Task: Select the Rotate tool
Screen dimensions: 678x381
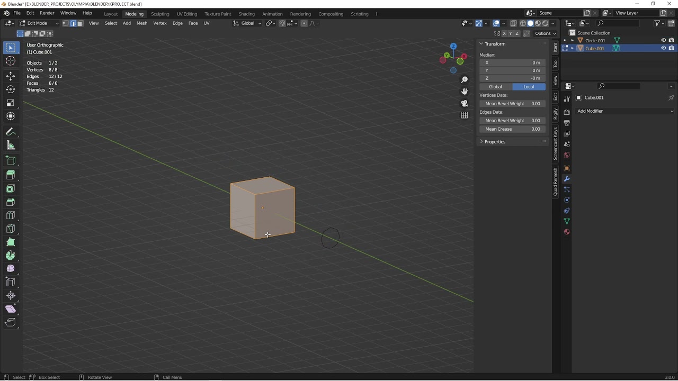Action: pos(11,89)
